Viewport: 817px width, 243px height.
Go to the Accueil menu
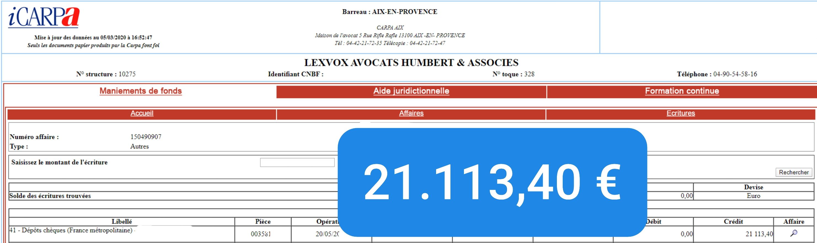pos(142,114)
